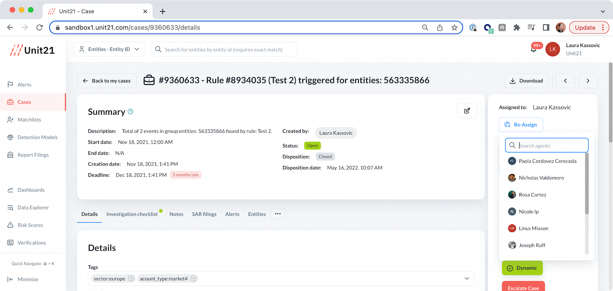This screenshot has width=613, height=291.
Task: Expand the Tags dropdown chevron
Action: coord(467,278)
